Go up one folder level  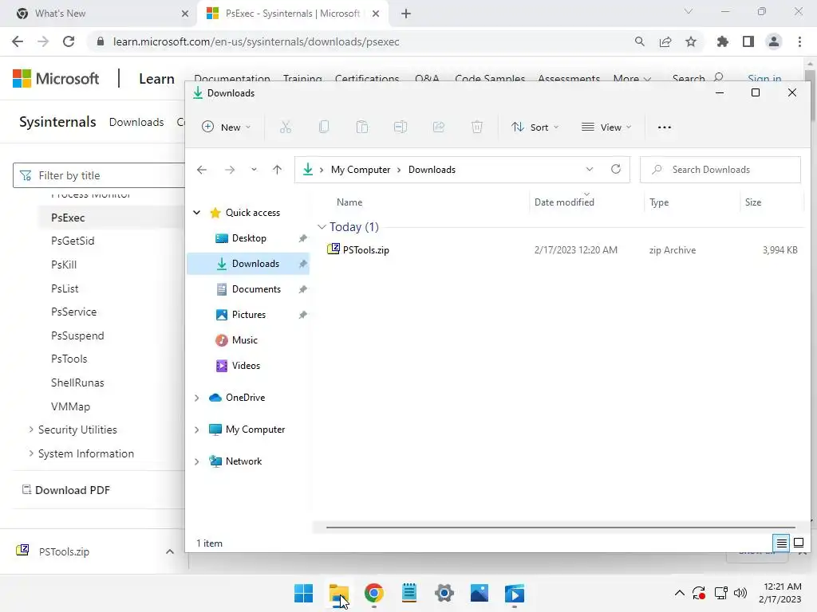[277, 170]
